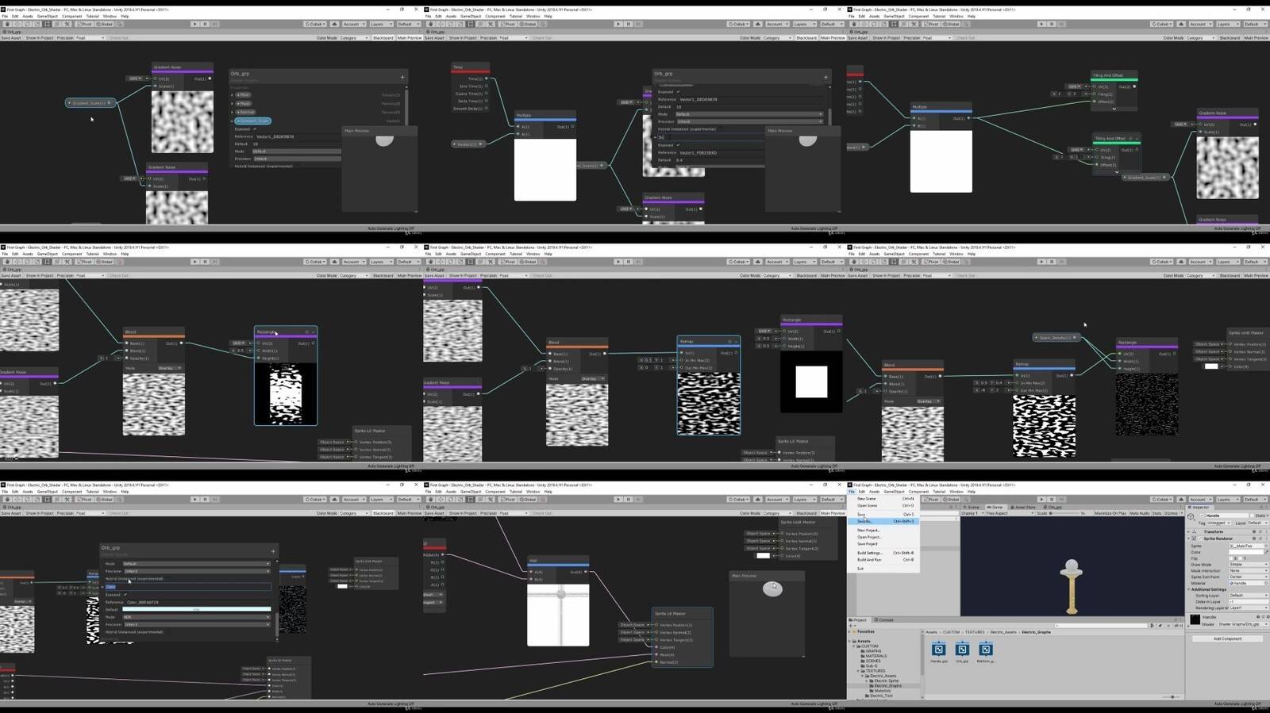Click Show In Project in top-left window
The height and width of the screenshot is (713, 1270).
40,37
